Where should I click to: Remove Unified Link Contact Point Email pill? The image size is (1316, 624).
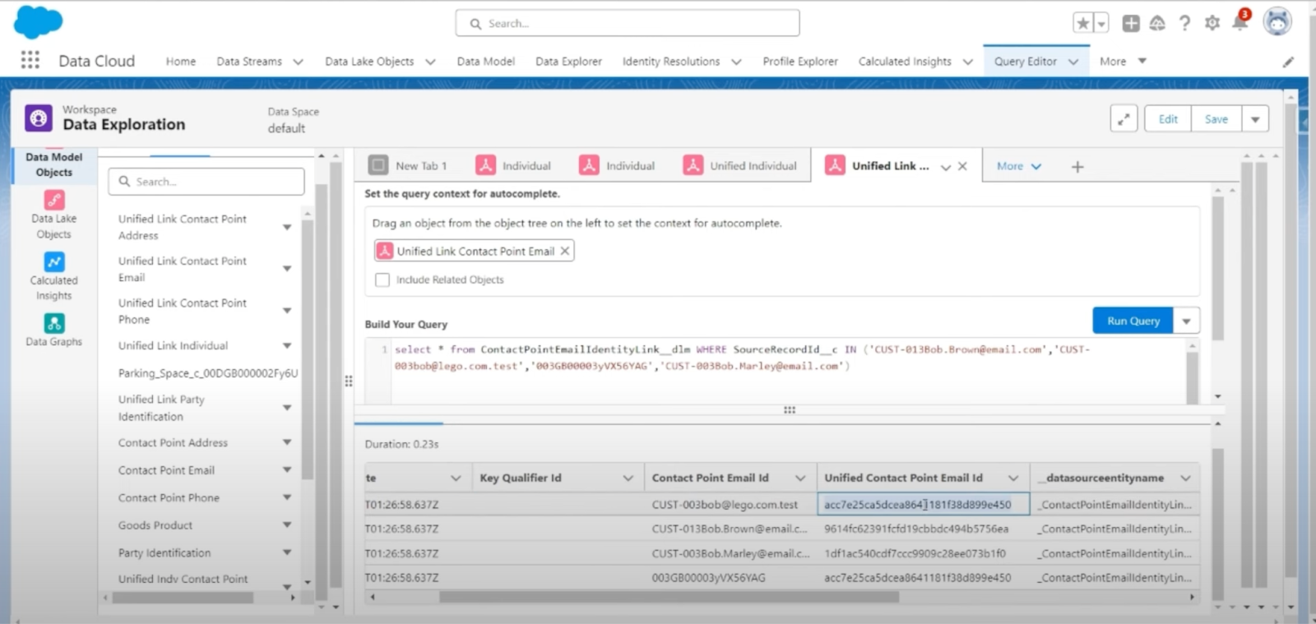565,252
